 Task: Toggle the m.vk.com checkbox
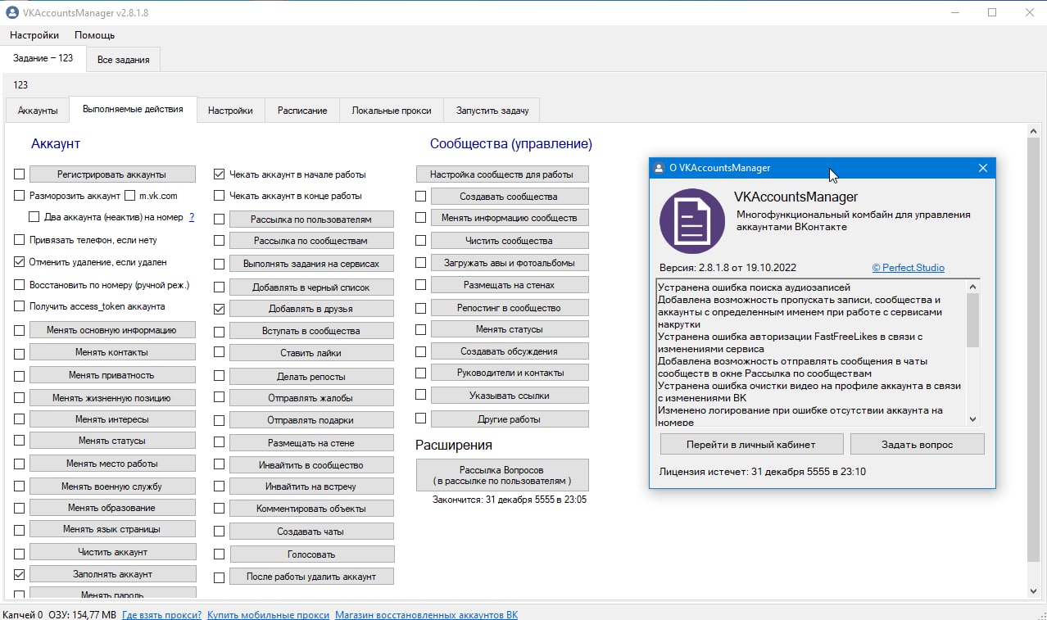pos(130,196)
